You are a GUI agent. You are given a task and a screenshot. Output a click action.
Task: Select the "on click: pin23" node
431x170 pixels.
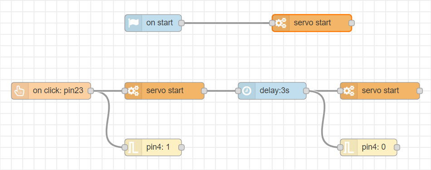[x=51, y=90]
